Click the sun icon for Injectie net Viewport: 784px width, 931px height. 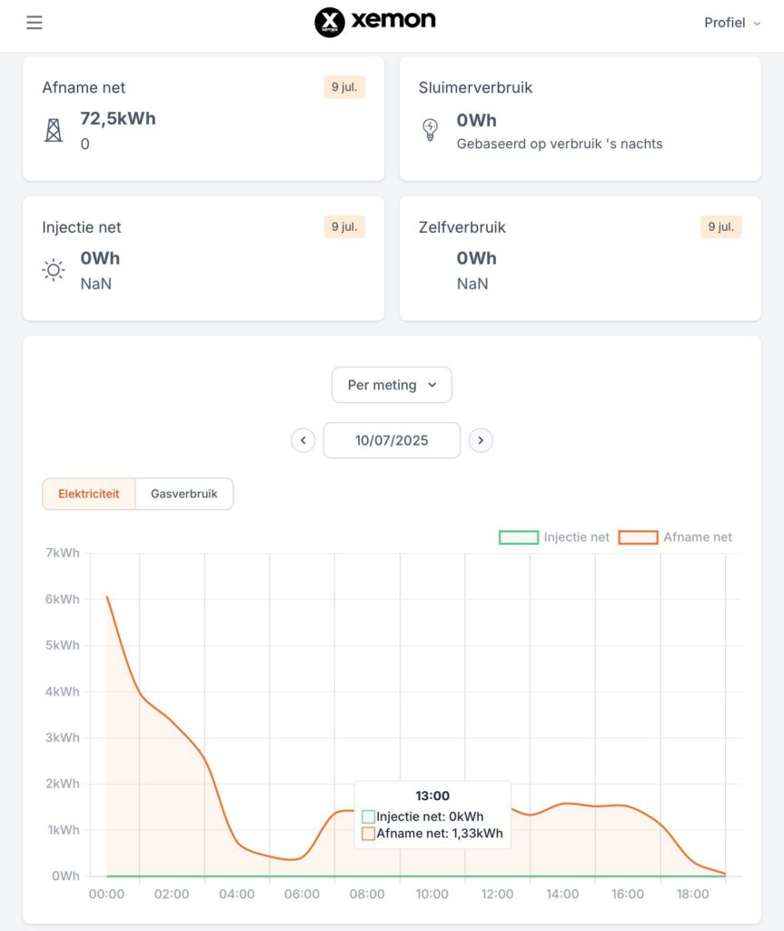(x=54, y=270)
